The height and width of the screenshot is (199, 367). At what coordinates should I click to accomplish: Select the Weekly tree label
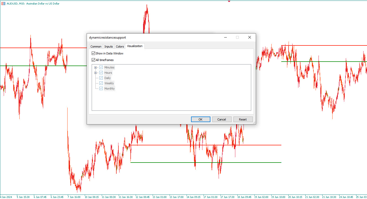point(109,83)
